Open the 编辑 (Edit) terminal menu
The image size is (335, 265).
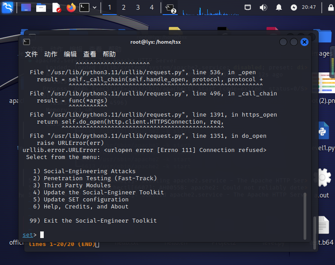coord(70,54)
